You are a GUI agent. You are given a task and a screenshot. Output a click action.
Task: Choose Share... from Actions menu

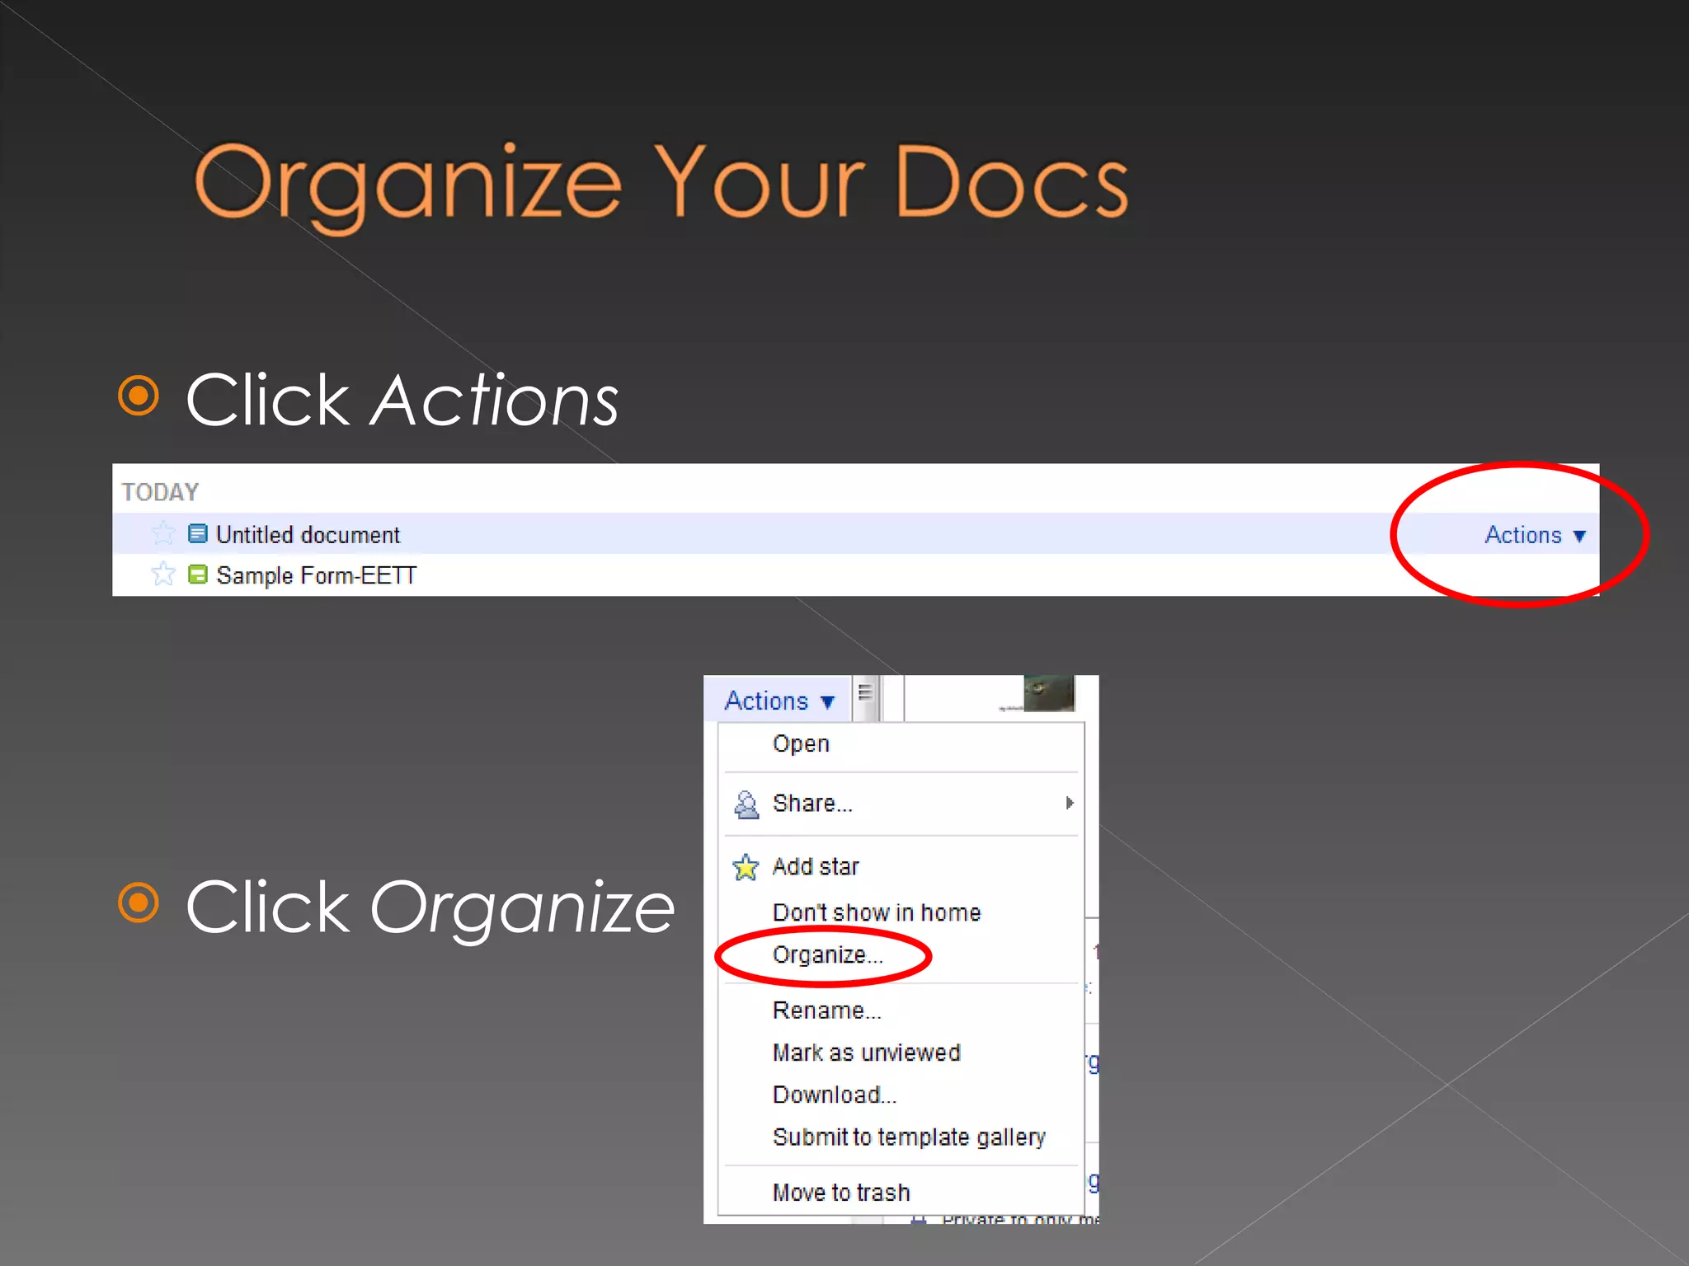click(812, 803)
